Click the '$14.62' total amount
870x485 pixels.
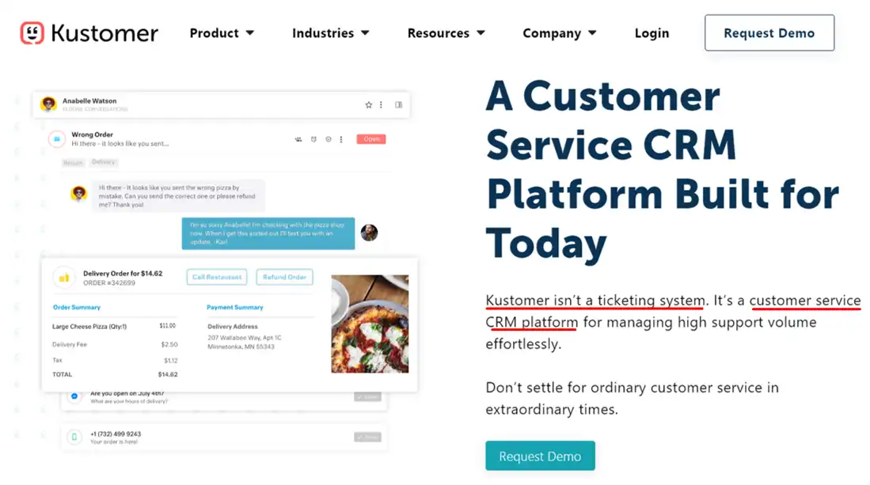click(168, 375)
